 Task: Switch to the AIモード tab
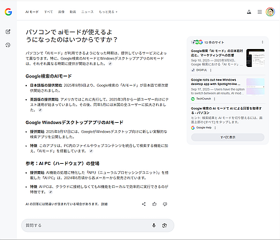pos(32,12)
